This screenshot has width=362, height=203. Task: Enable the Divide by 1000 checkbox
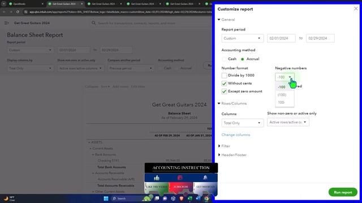click(224, 76)
